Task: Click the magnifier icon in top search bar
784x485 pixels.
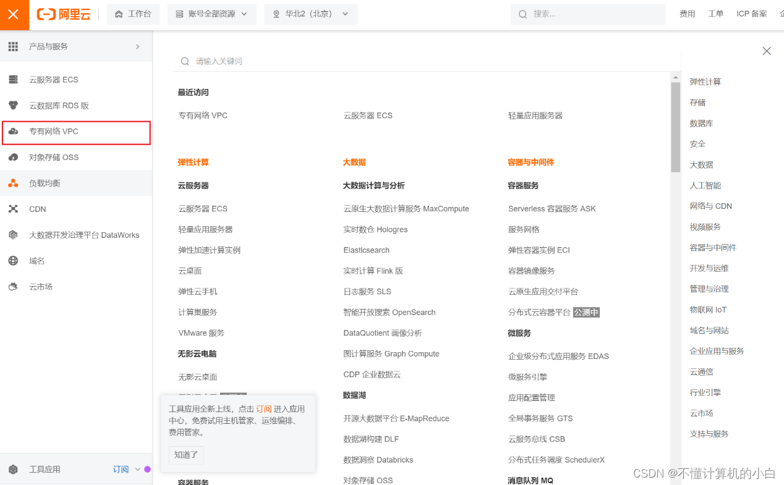Action: (x=523, y=14)
